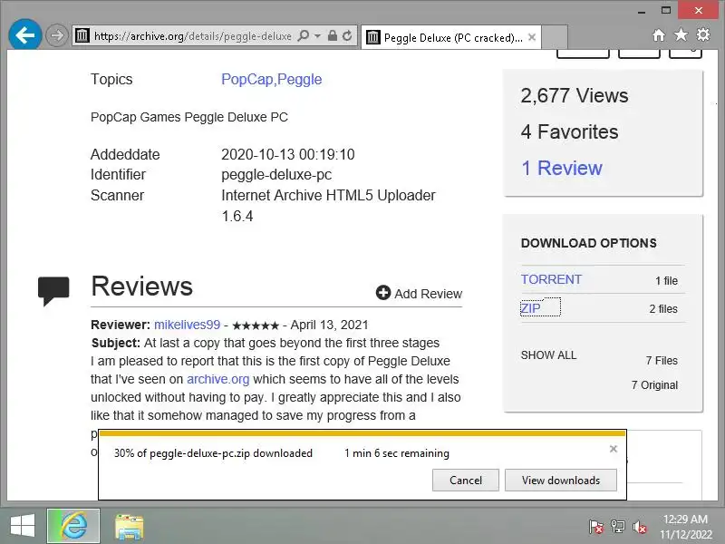
Task: Open the 1 Review link
Action: coord(562,168)
